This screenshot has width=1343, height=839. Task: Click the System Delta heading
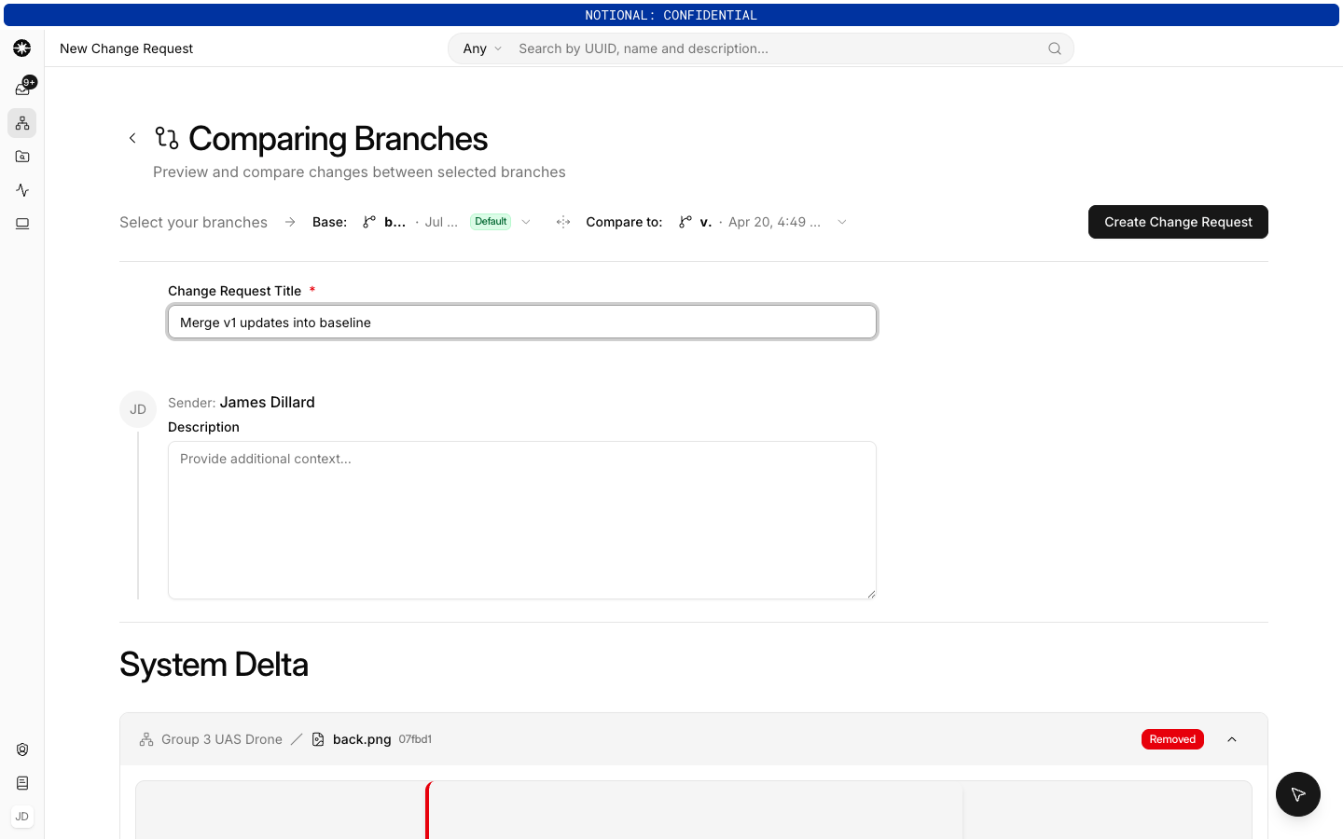tap(214, 665)
